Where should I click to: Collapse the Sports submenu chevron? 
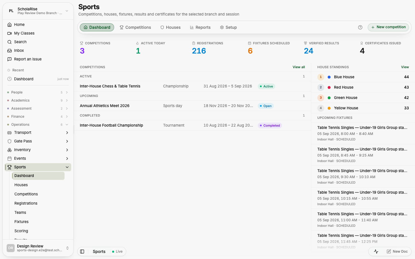click(67, 167)
